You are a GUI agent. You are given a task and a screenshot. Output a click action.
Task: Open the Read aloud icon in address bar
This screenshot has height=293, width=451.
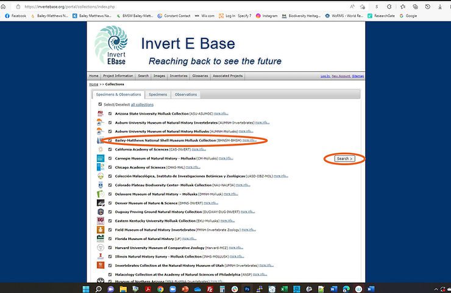352,6
